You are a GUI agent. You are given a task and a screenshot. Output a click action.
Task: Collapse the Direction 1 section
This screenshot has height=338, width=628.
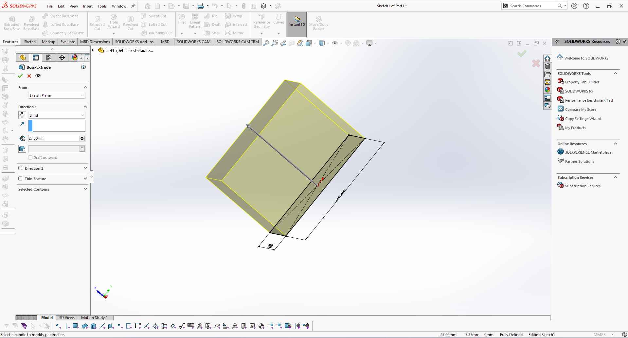pos(85,107)
